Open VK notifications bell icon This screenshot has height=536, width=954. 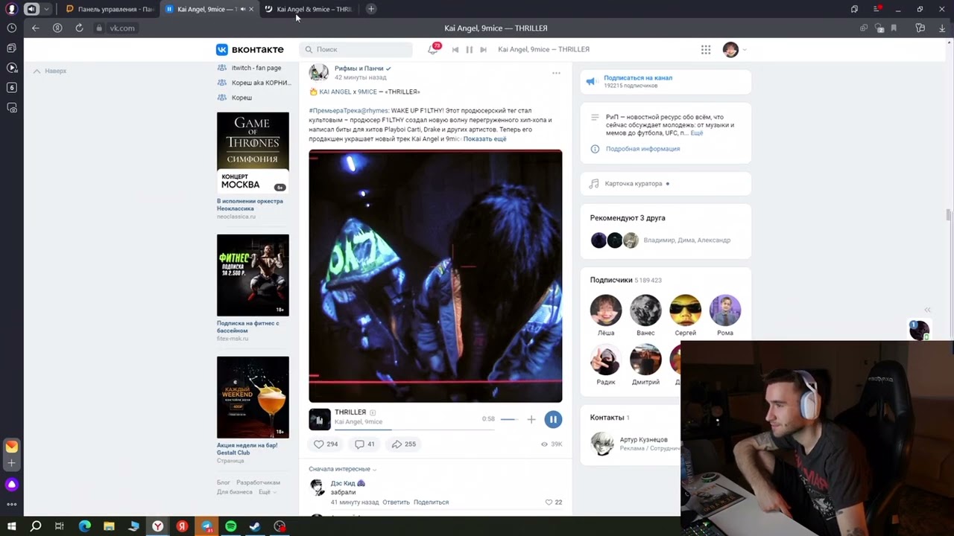tap(432, 49)
